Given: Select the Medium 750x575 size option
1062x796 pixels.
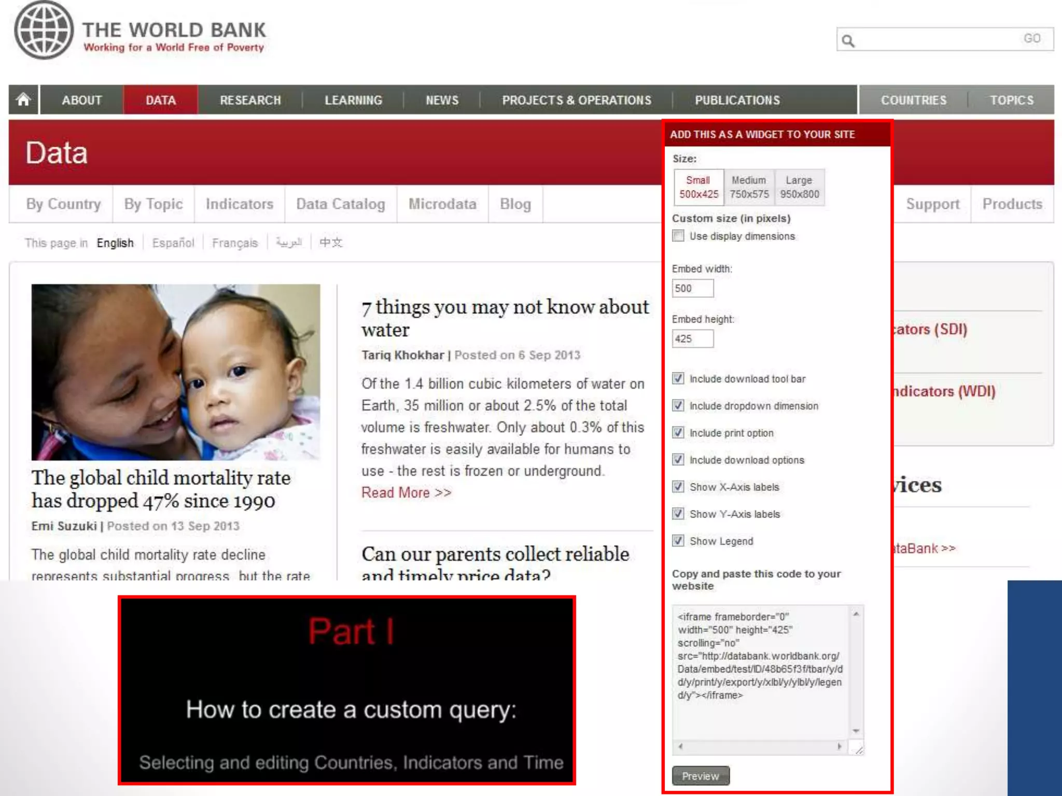Looking at the screenshot, I should [x=749, y=187].
